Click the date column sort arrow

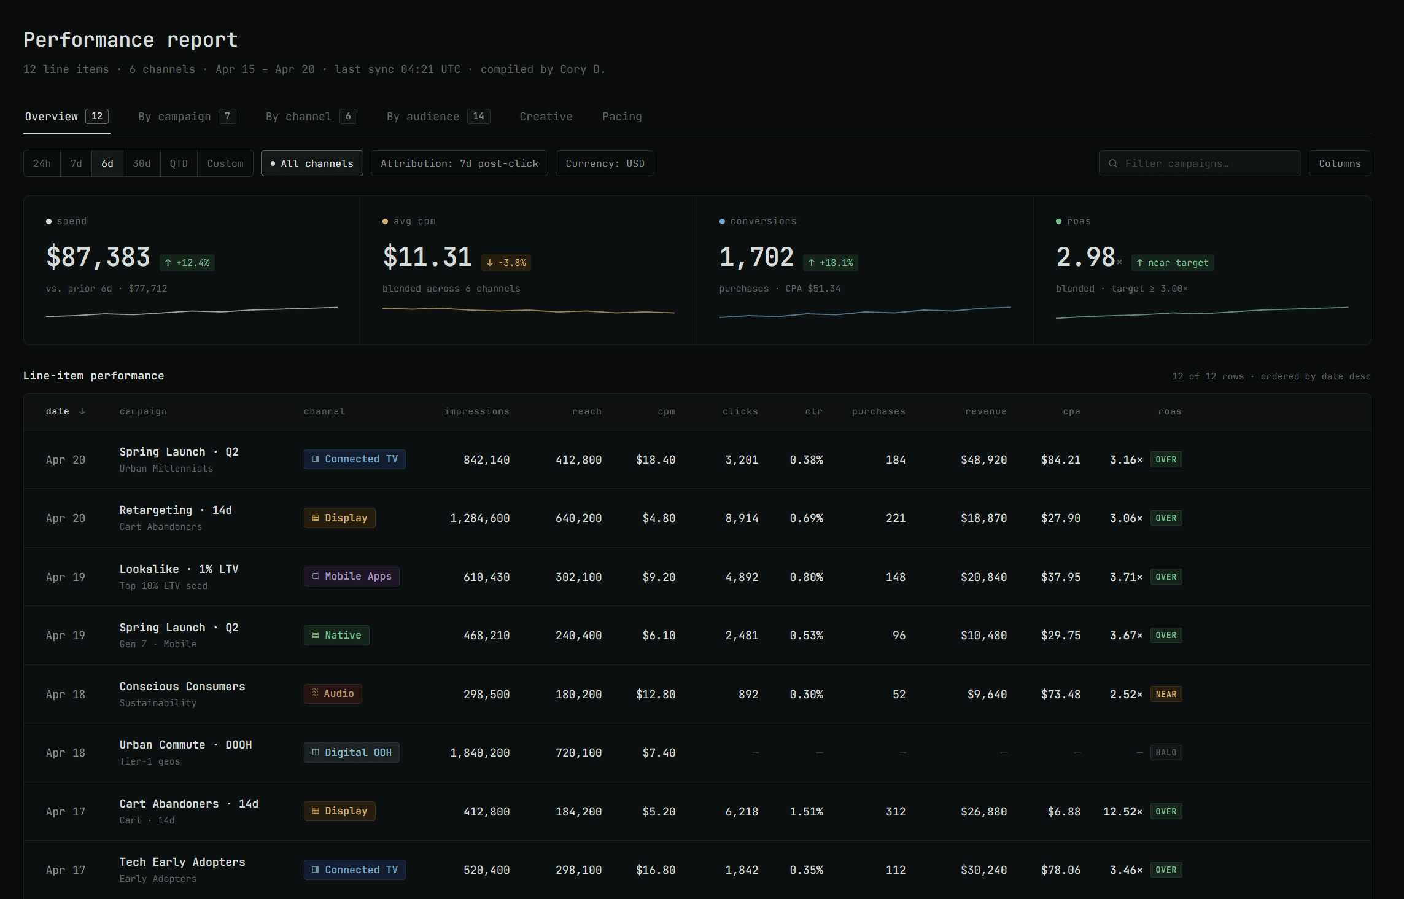tap(82, 411)
